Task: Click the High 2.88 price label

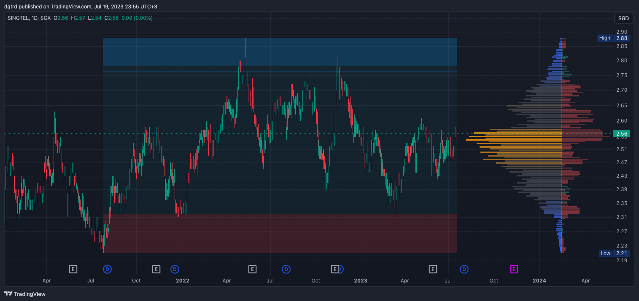Action: click(614, 38)
